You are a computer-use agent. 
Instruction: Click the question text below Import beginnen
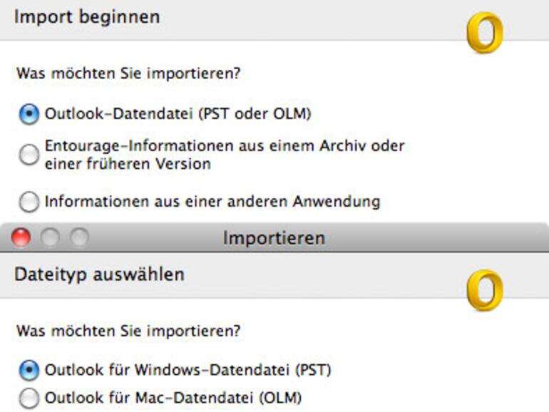pyautogui.click(x=128, y=73)
